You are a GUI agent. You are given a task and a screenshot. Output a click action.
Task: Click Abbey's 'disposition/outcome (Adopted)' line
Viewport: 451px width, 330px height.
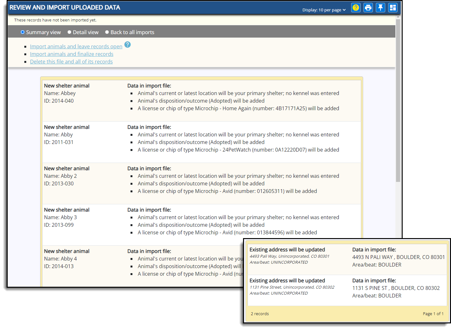click(x=201, y=101)
